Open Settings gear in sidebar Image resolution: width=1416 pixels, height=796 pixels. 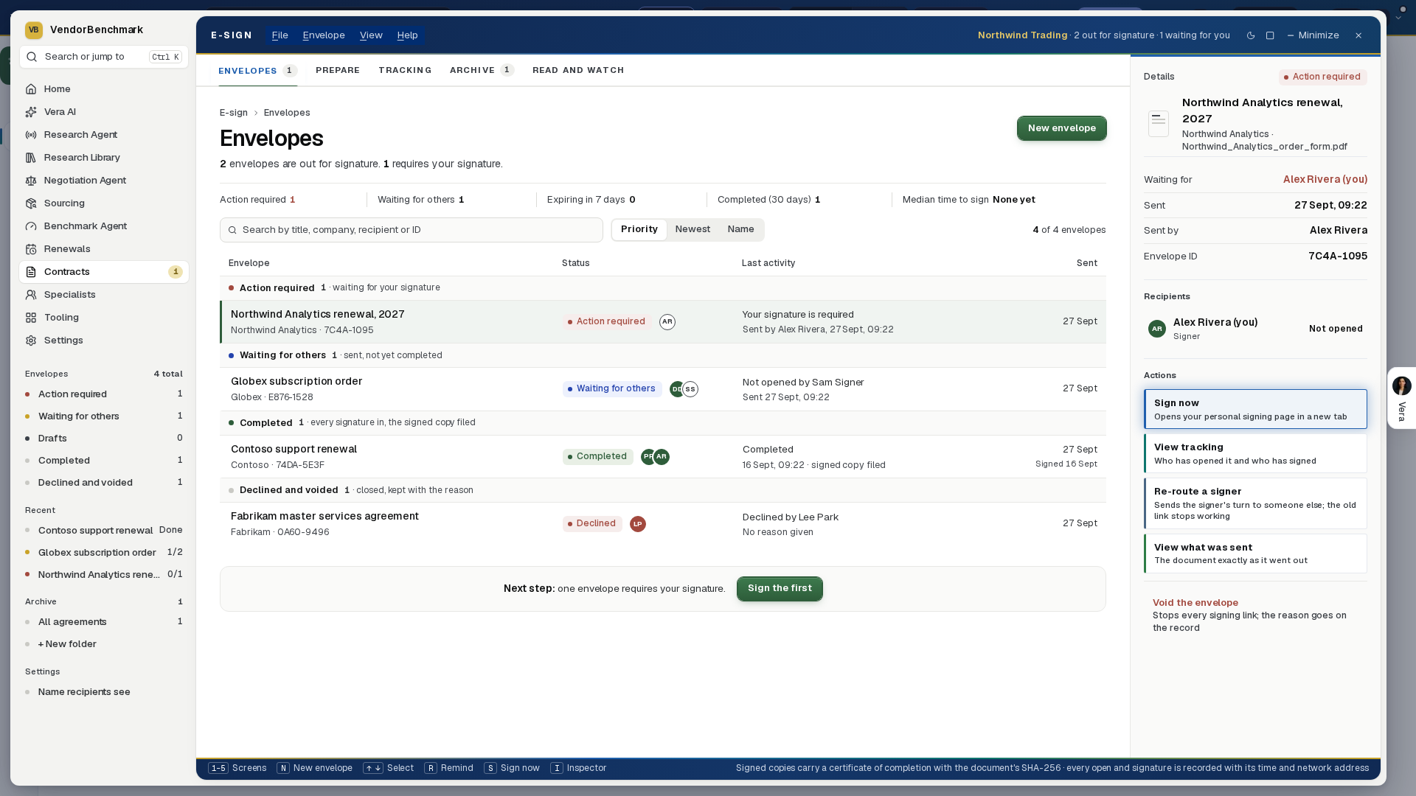click(31, 341)
